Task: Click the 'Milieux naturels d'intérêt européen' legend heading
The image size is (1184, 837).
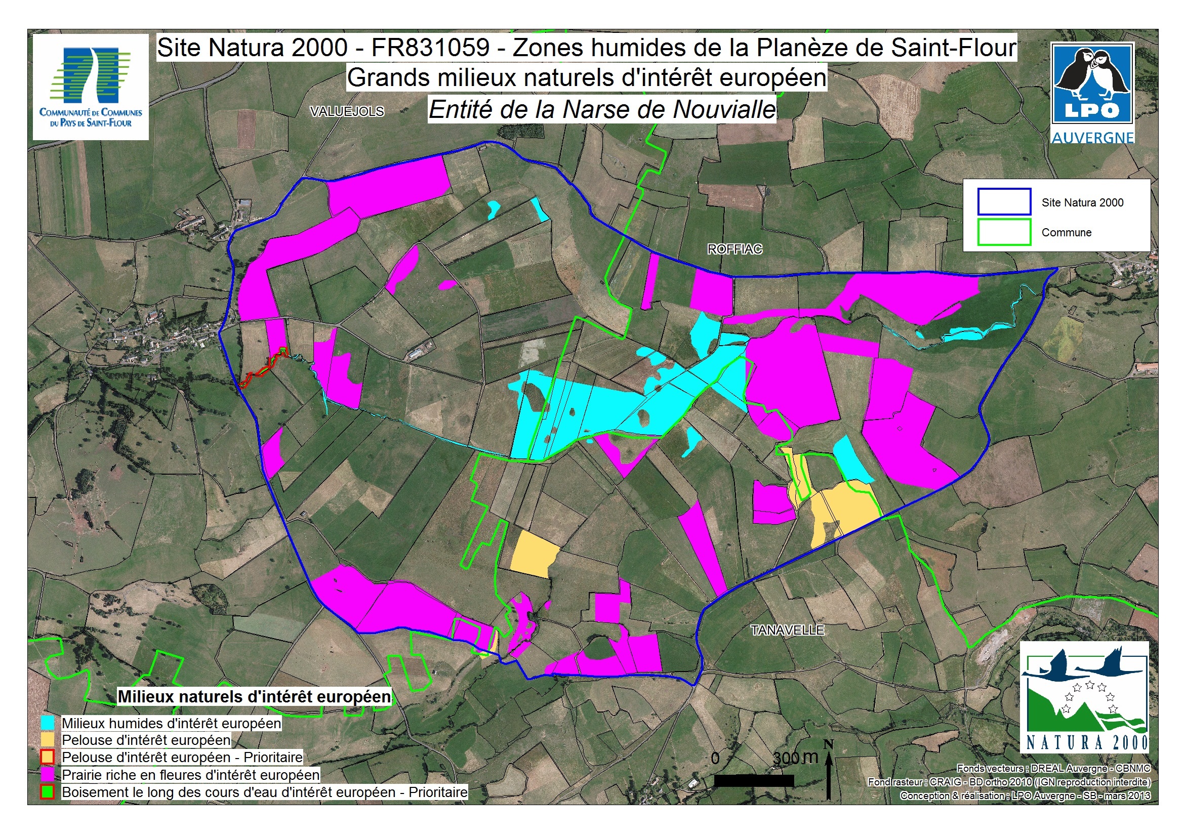Action: click(x=254, y=696)
